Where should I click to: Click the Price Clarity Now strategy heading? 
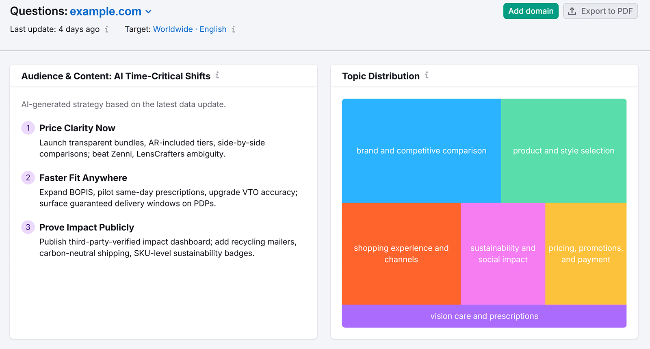click(77, 128)
